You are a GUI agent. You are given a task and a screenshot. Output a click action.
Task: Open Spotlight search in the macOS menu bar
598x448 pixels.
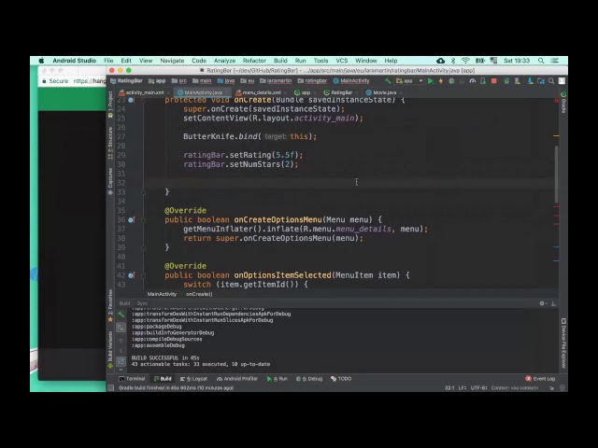[x=541, y=61]
